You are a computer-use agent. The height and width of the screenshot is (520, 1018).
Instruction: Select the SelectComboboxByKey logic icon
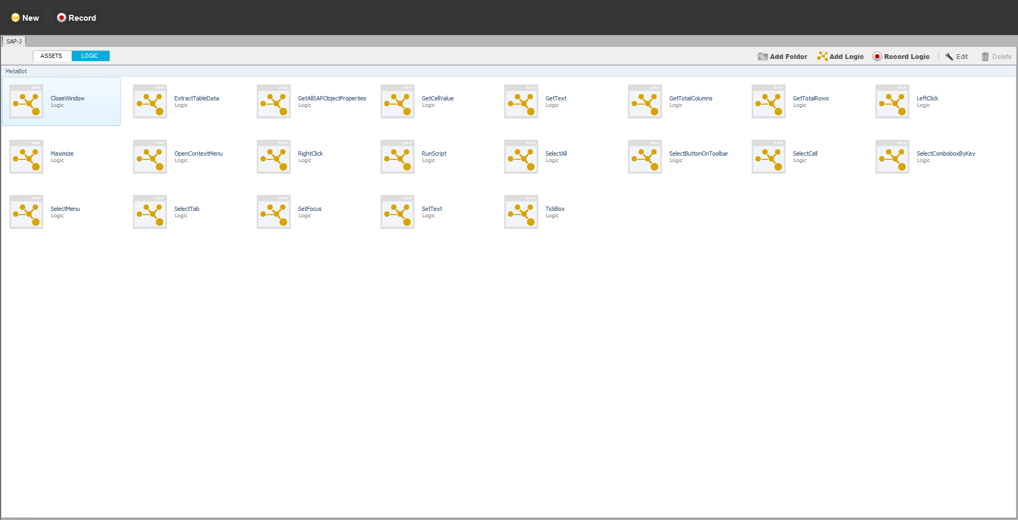click(892, 157)
